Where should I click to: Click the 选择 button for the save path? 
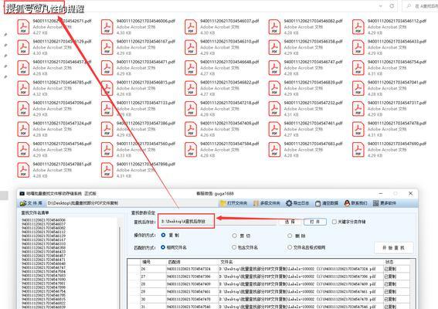point(290,222)
